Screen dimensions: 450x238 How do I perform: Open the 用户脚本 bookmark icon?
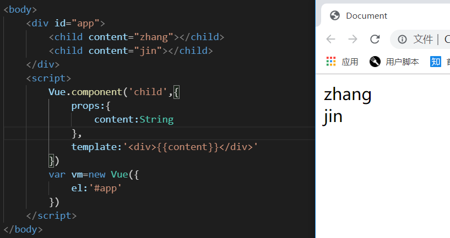pos(375,62)
